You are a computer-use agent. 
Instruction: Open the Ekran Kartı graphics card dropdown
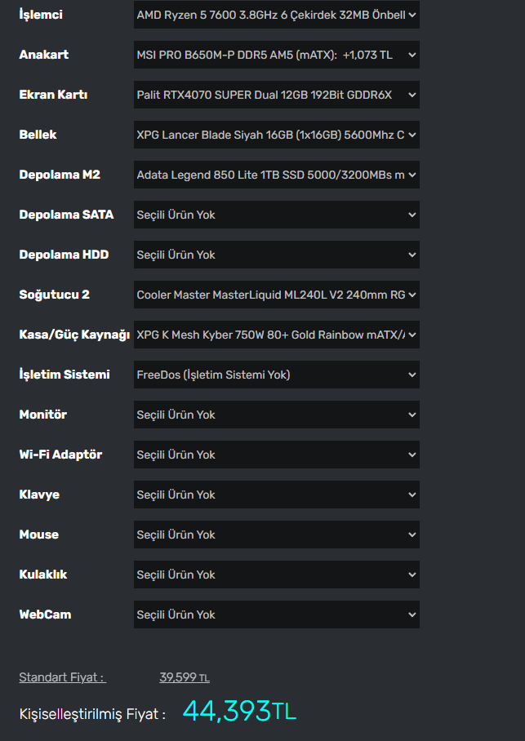(x=277, y=95)
